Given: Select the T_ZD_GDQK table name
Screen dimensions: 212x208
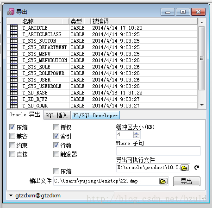Looking at the screenshot, I should [x=35, y=106].
